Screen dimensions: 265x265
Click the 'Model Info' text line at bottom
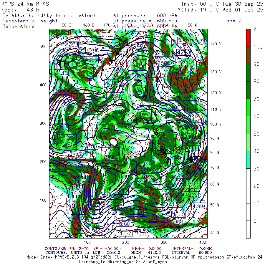[144, 257]
